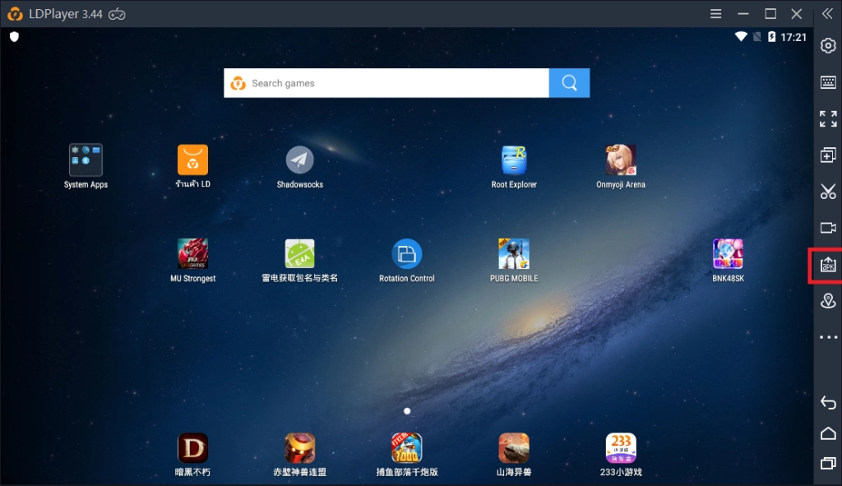Open the green E4A Android app
The image size is (842, 486).
(299, 253)
